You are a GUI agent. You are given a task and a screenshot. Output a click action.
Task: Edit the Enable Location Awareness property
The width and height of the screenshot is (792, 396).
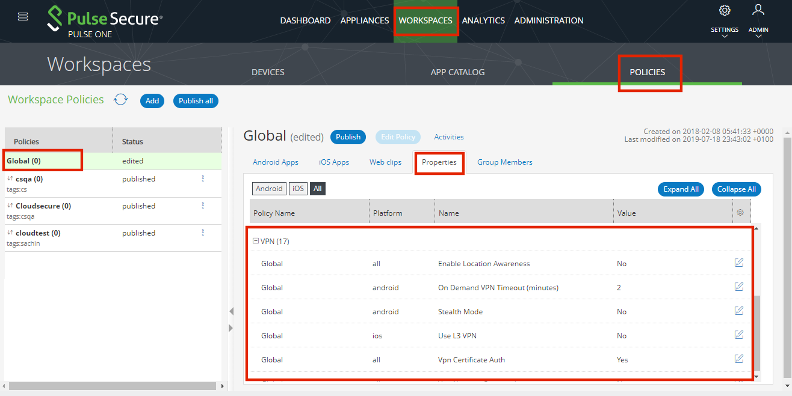click(738, 263)
